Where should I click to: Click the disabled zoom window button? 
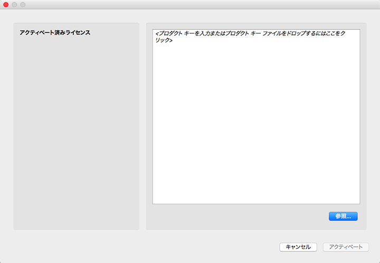pos(23,5)
